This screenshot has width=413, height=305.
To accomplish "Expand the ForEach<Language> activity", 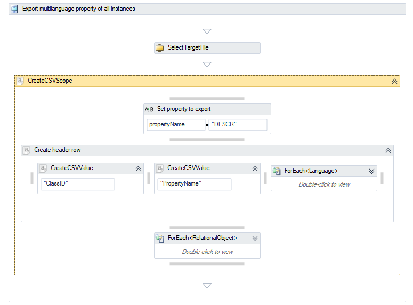I will 371,171.
